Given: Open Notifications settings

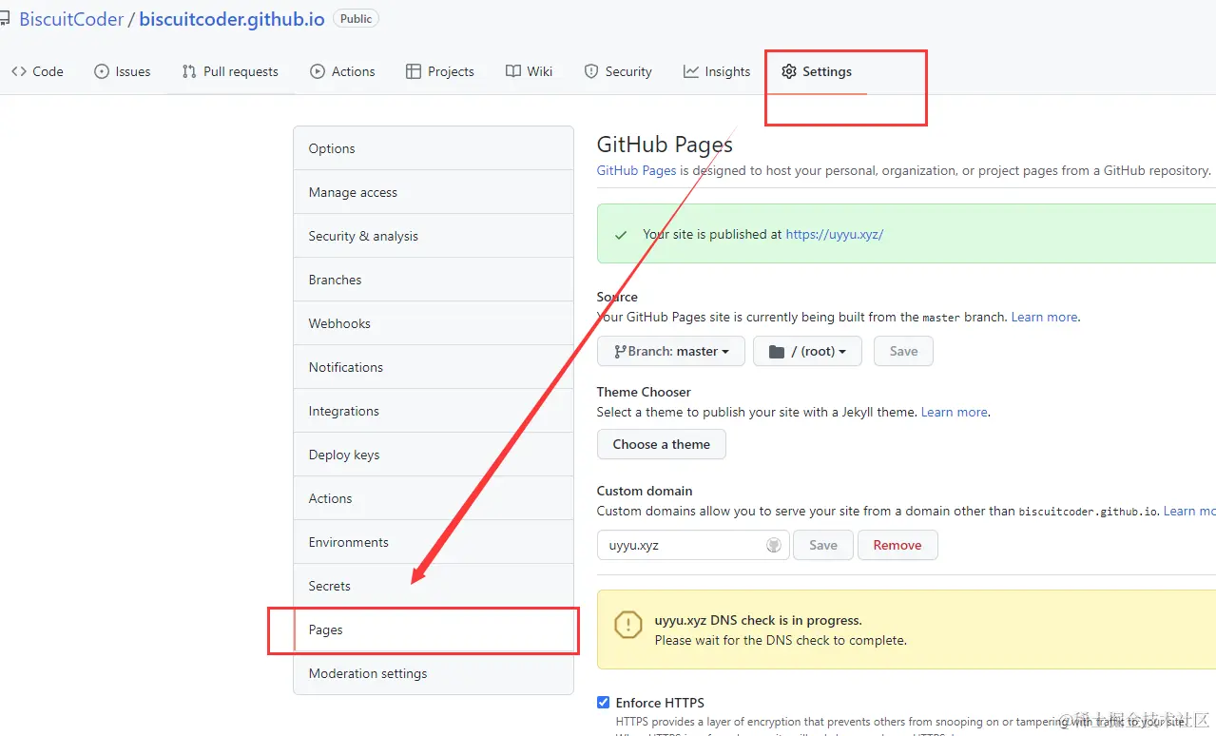Looking at the screenshot, I should point(434,367).
